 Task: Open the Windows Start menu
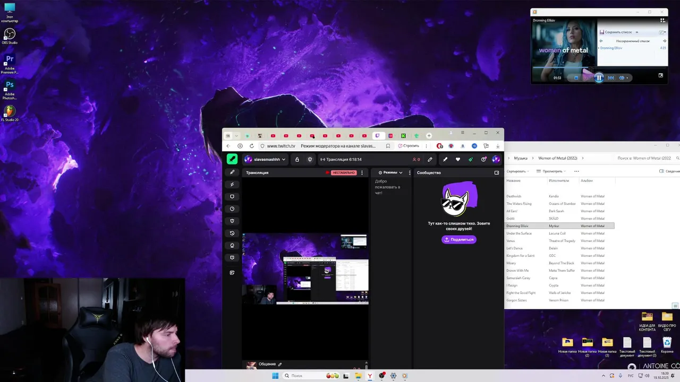click(x=275, y=376)
